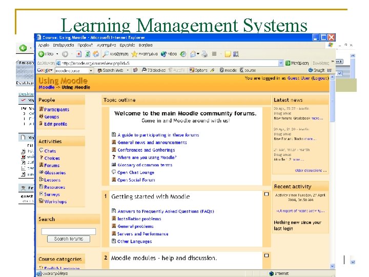Open the Προβολή (View) menu
Image resolution: width=369 pixels, height=277 pixels.
pos(85,45)
